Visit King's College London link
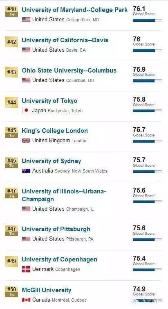Image resolution: width=168 pixels, height=309 pixels. click(x=55, y=131)
